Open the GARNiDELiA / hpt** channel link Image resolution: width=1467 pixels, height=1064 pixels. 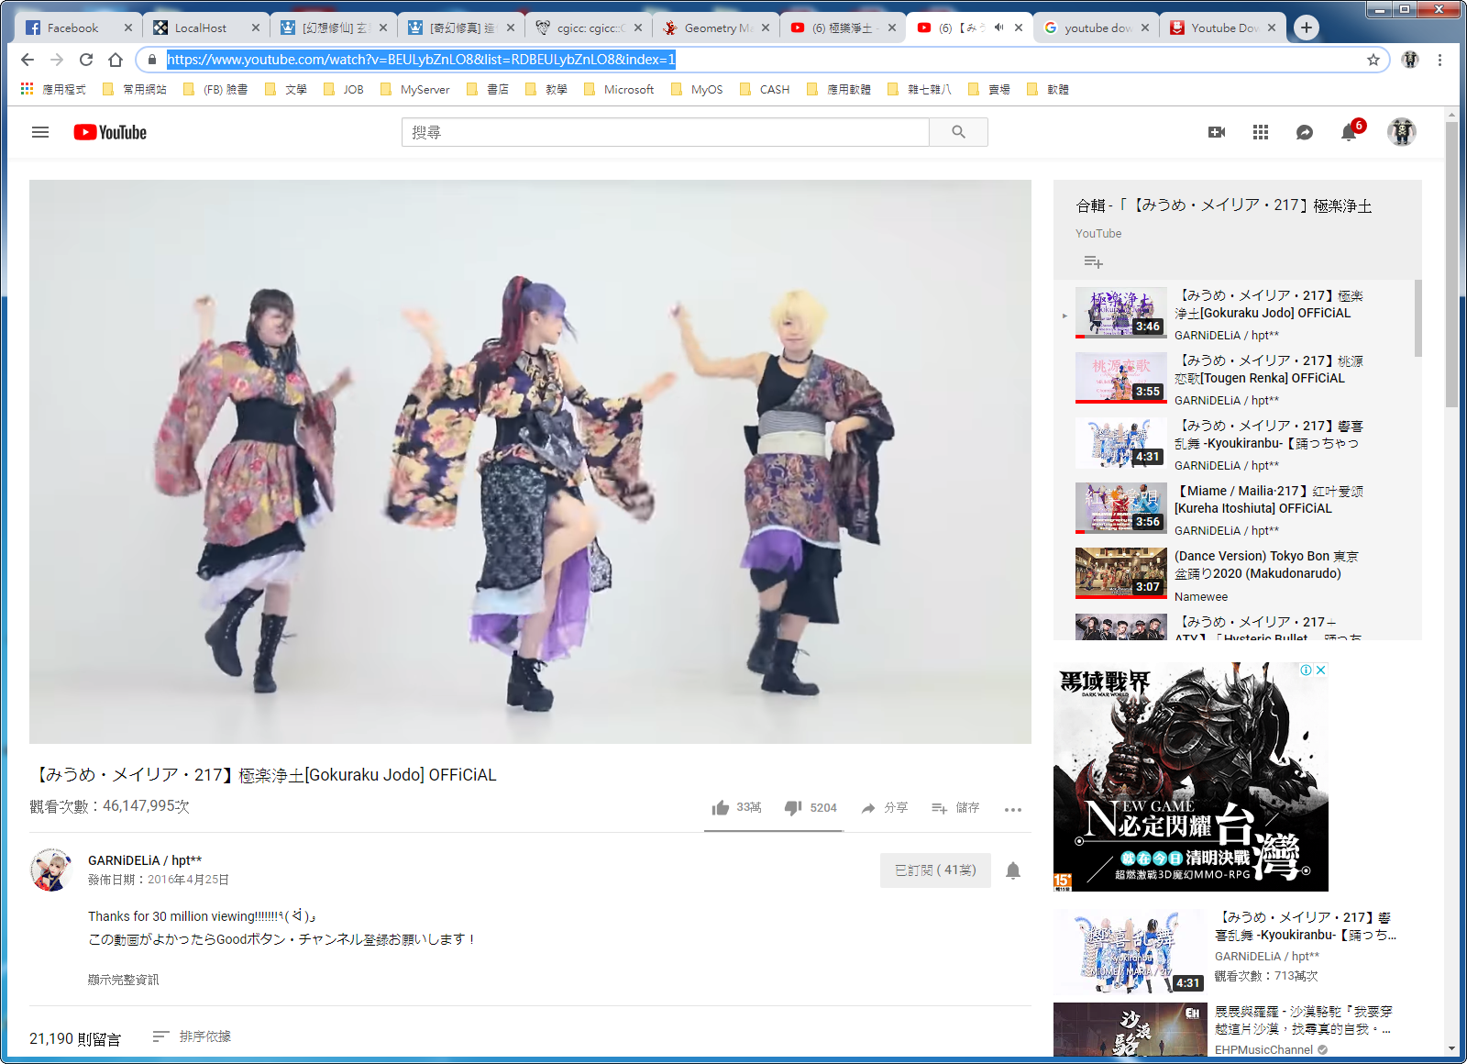pyautogui.click(x=145, y=860)
